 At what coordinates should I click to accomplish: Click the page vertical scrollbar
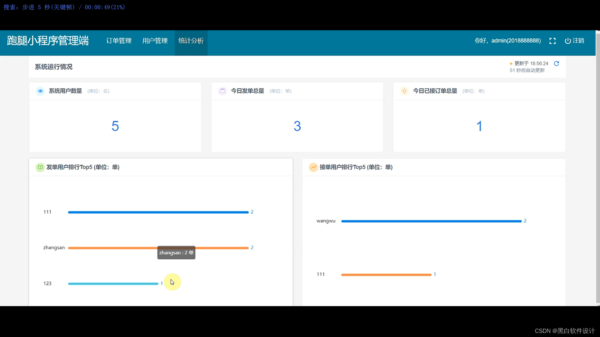[598, 168]
